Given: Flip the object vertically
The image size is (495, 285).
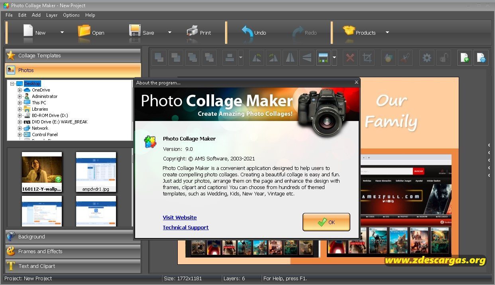Looking at the screenshot, I should coord(306,58).
